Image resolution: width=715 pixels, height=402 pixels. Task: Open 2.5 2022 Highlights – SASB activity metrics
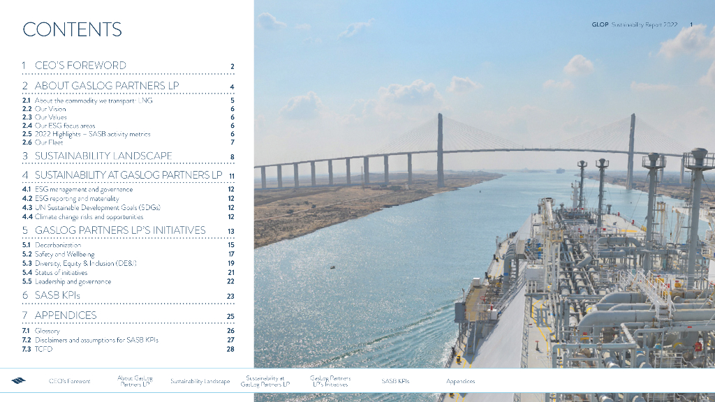128,134
